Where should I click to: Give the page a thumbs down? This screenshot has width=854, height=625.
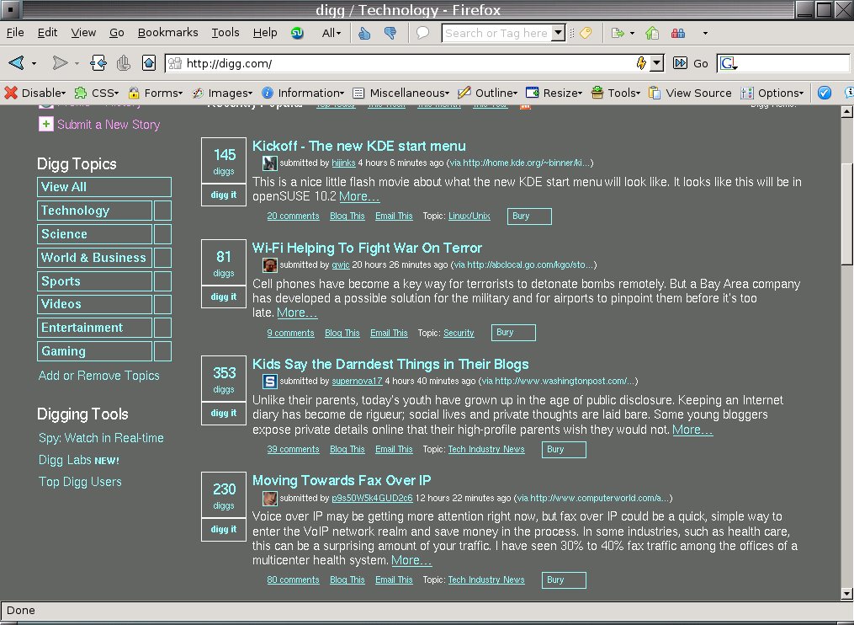[x=390, y=33]
